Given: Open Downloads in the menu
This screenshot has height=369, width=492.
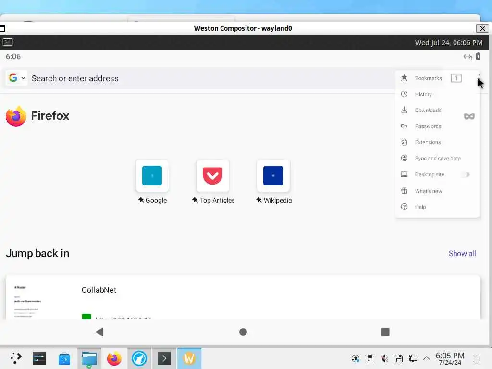Looking at the screenshot, I should (428, 110).
